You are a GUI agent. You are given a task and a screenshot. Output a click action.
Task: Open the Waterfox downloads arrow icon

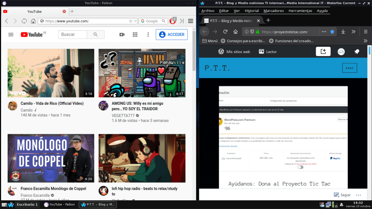343,32
